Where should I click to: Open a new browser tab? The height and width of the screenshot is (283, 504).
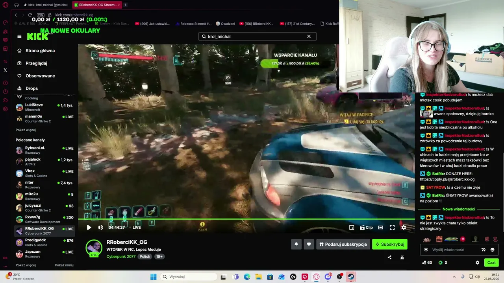point(125,5)
